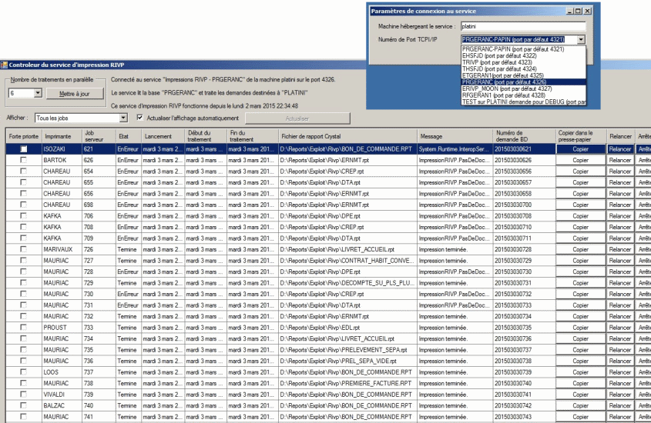Tick Forte priorité for MARIVAUX job 726

point(24,249)
